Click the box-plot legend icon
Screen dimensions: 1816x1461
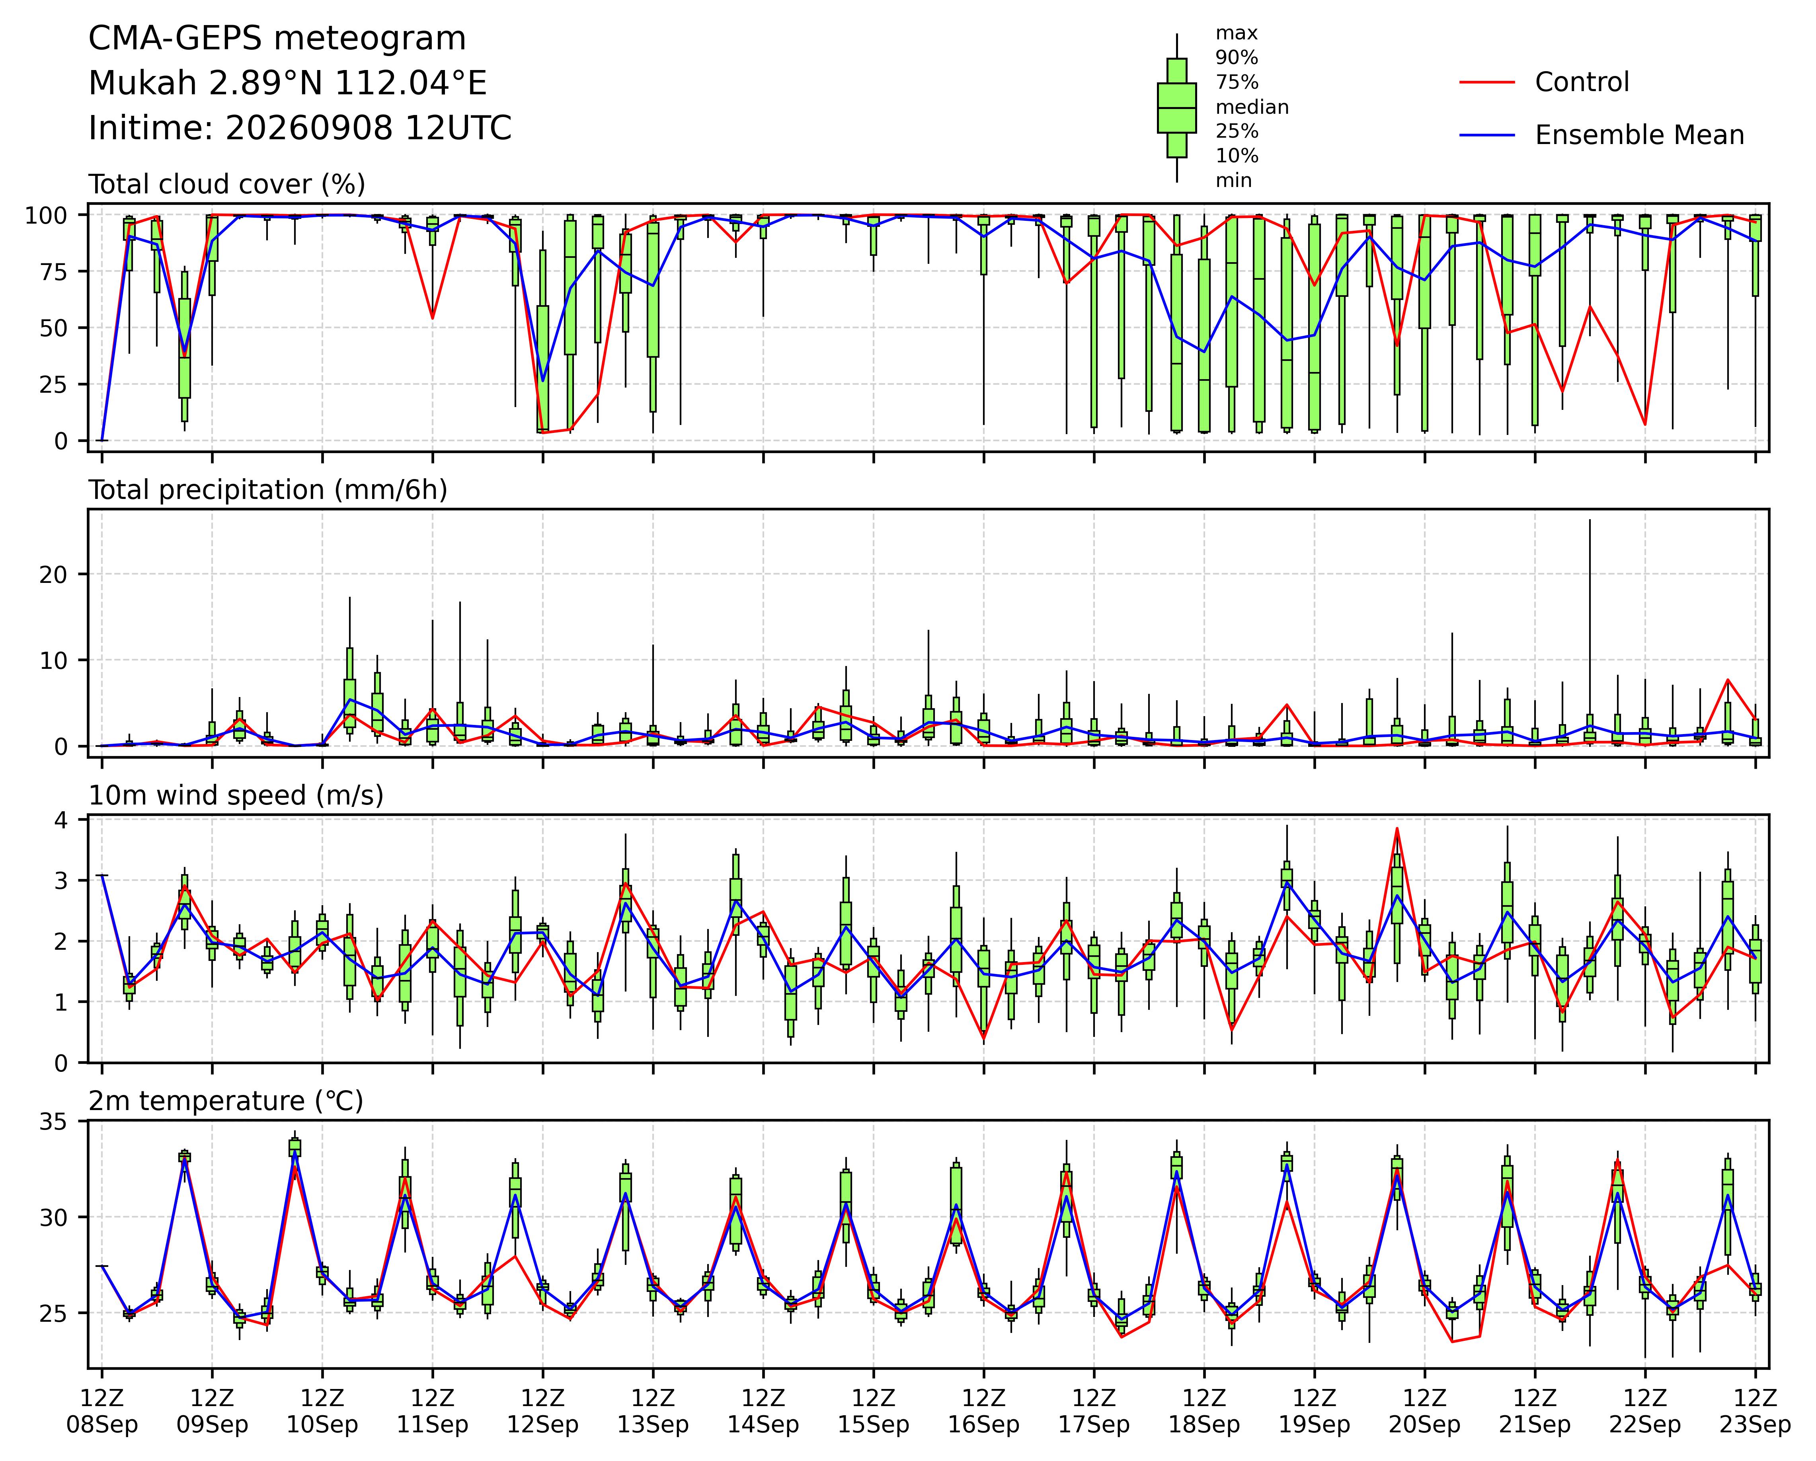[1177, 108]
